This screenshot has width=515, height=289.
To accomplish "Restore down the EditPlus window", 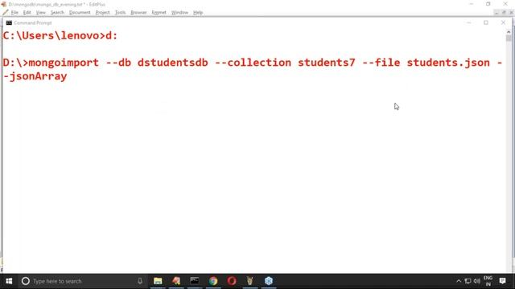I will pos(488,4).
